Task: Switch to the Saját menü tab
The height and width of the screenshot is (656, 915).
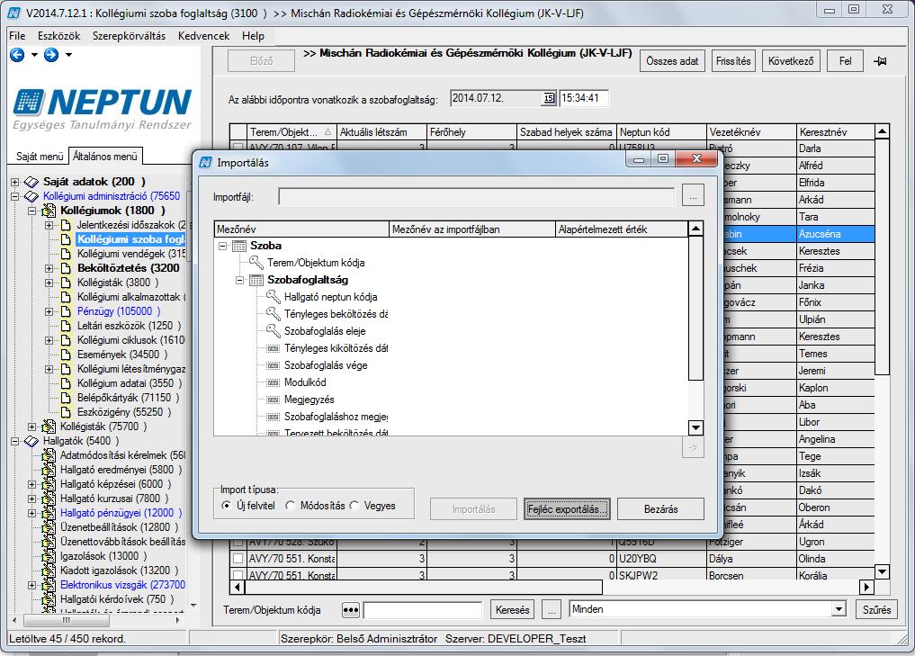Action: coord(39,157)
